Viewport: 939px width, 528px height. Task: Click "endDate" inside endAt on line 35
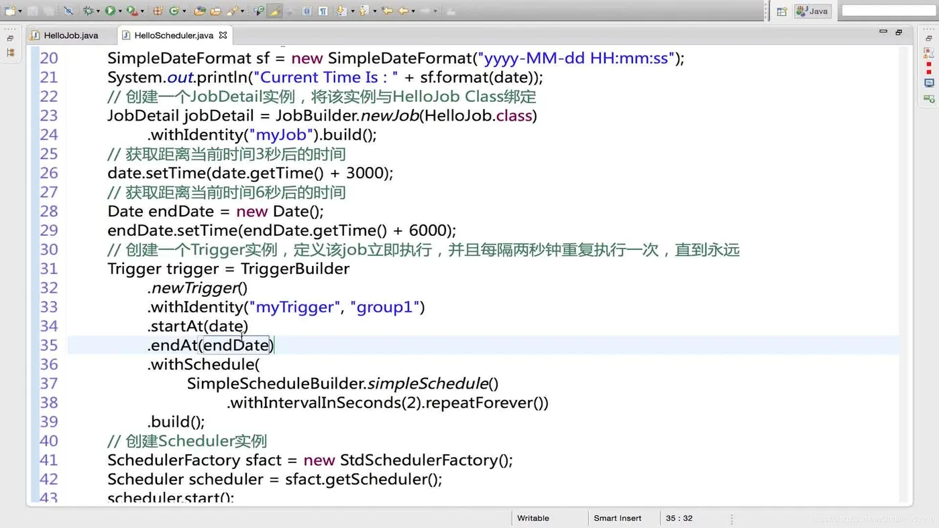(236, 345)
